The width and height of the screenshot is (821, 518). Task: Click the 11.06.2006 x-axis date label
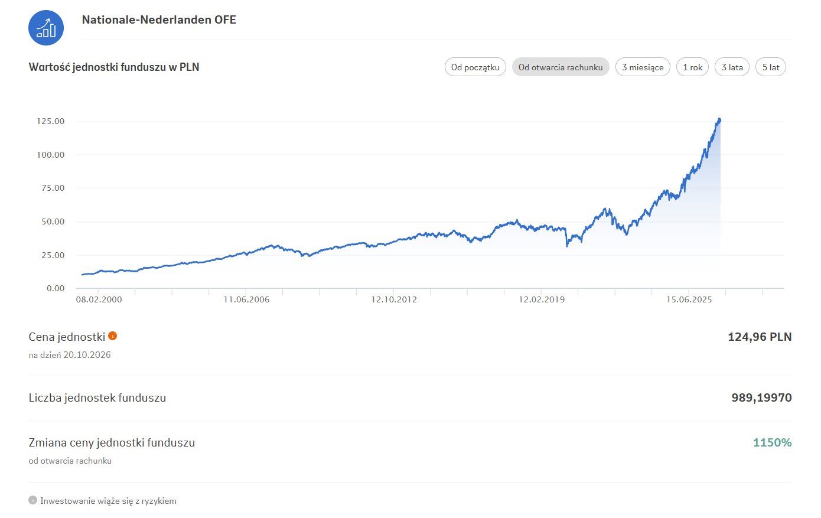coord(246,299)
